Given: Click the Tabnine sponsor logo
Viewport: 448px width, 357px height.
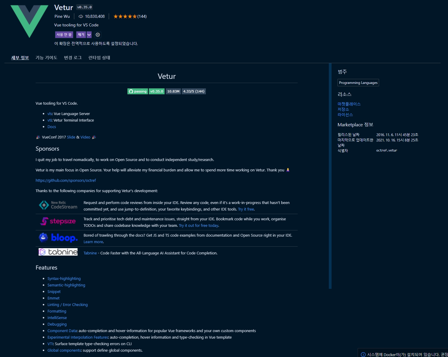Looking at the screenshot, I should point(58,252).
